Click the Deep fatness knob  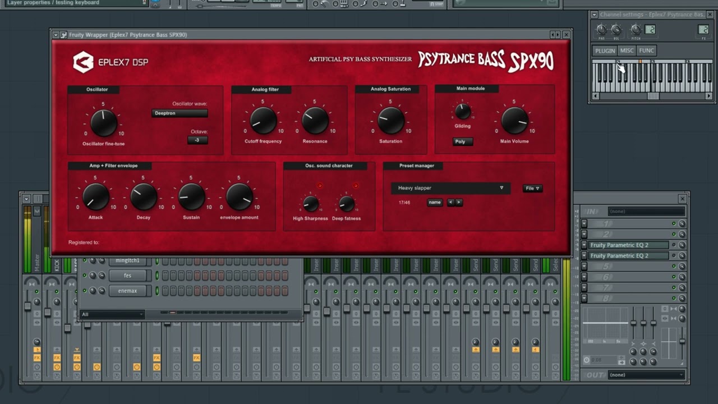click(347, 204)
